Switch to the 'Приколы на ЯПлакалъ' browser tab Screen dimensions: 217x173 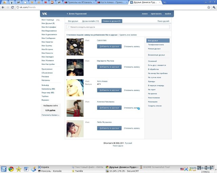coord(79,2)
